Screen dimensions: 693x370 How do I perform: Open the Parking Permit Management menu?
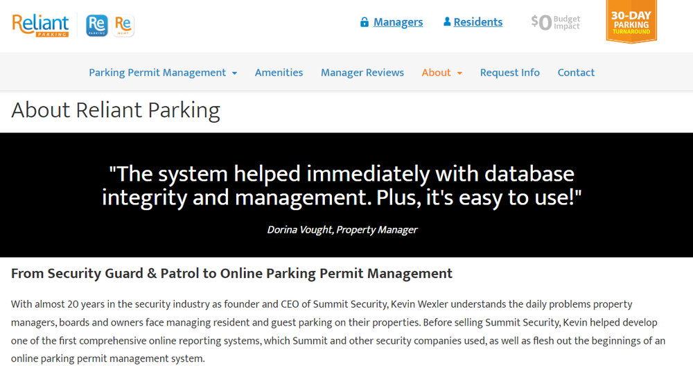157,73
